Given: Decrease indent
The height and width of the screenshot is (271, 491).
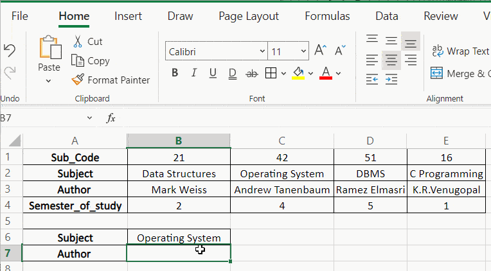Looking at the screenshot, I should click(372, 80).
